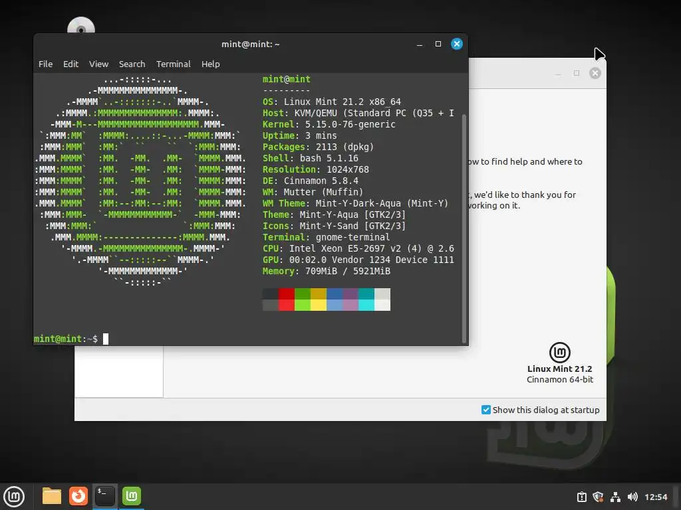Click the WM: Mutter (Muffin) line
This screenshot has width=681, height=510.
pyautogui.click(x=313, y=192)
